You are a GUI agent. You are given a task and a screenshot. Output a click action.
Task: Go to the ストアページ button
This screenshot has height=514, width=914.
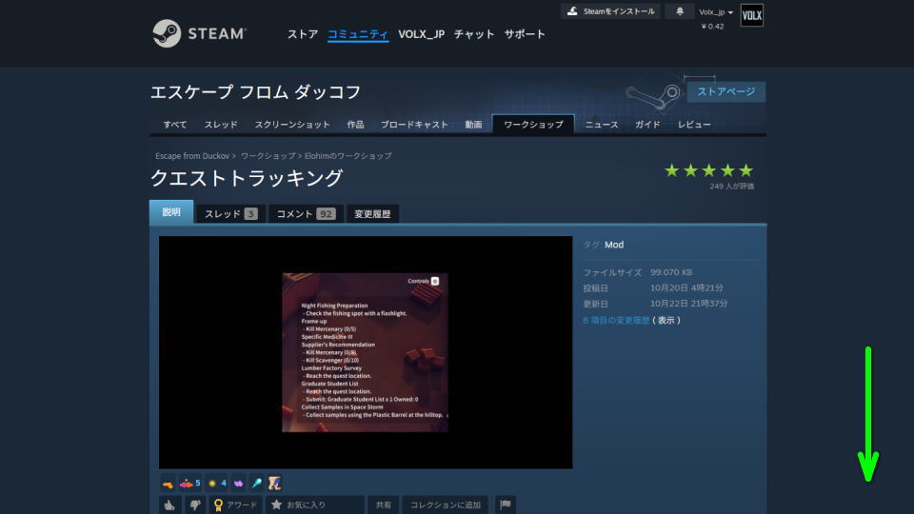(x=725, y=91)
